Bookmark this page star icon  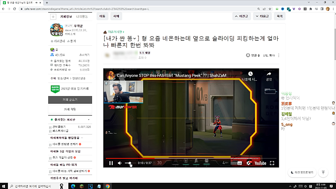pos(270,9)
